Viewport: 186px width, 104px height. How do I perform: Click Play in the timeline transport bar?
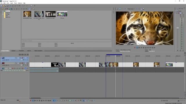pos(37,101)
